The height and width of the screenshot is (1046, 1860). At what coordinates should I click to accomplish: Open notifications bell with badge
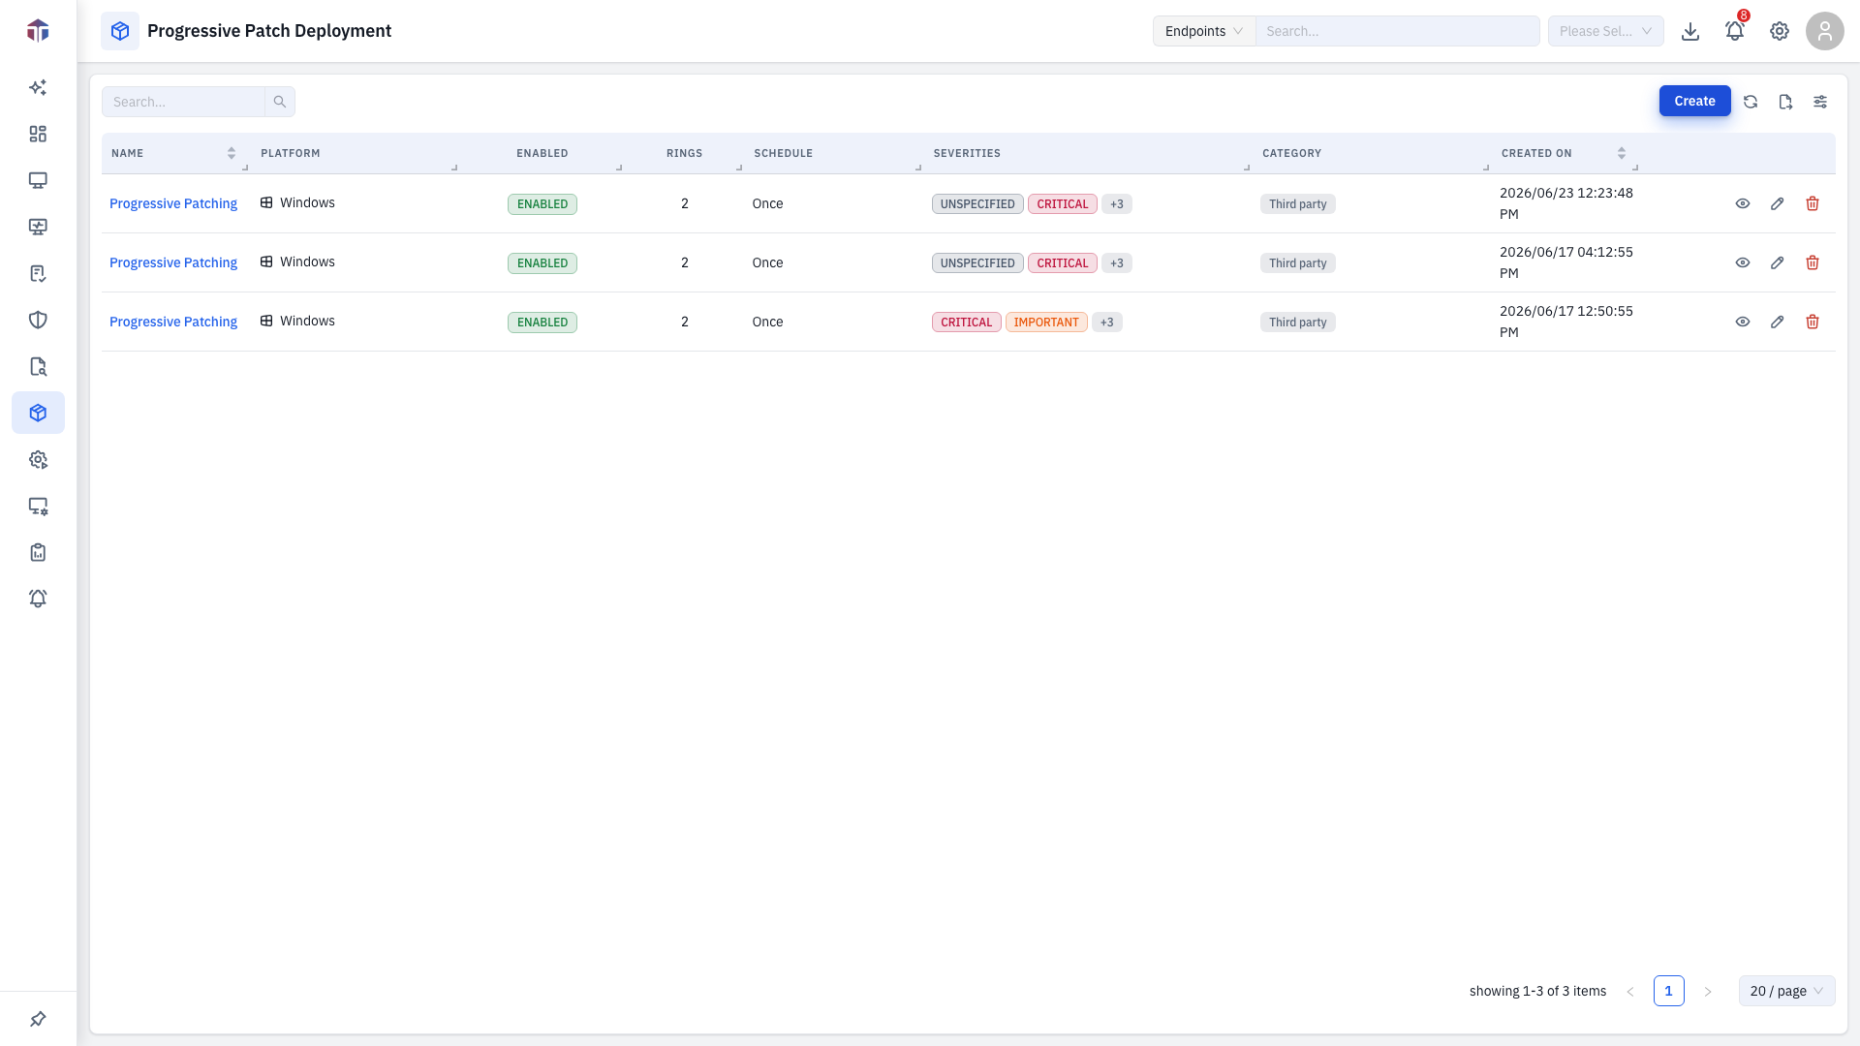[1735, 31]
